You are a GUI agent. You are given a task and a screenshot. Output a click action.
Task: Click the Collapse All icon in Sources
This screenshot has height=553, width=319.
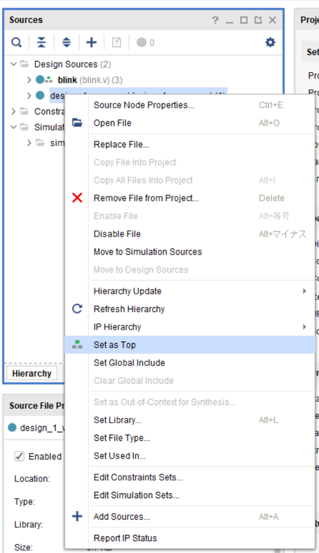coord(41,43)
